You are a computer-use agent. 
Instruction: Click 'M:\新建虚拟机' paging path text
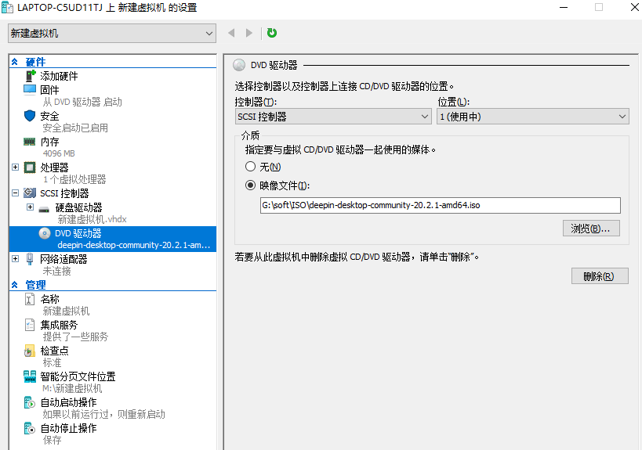click(72, 389)
